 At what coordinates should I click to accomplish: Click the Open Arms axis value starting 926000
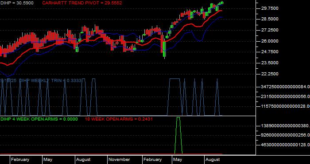point(286,135)
